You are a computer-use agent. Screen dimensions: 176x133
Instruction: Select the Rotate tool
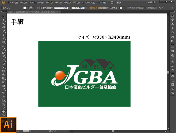[x=4, y=60]
